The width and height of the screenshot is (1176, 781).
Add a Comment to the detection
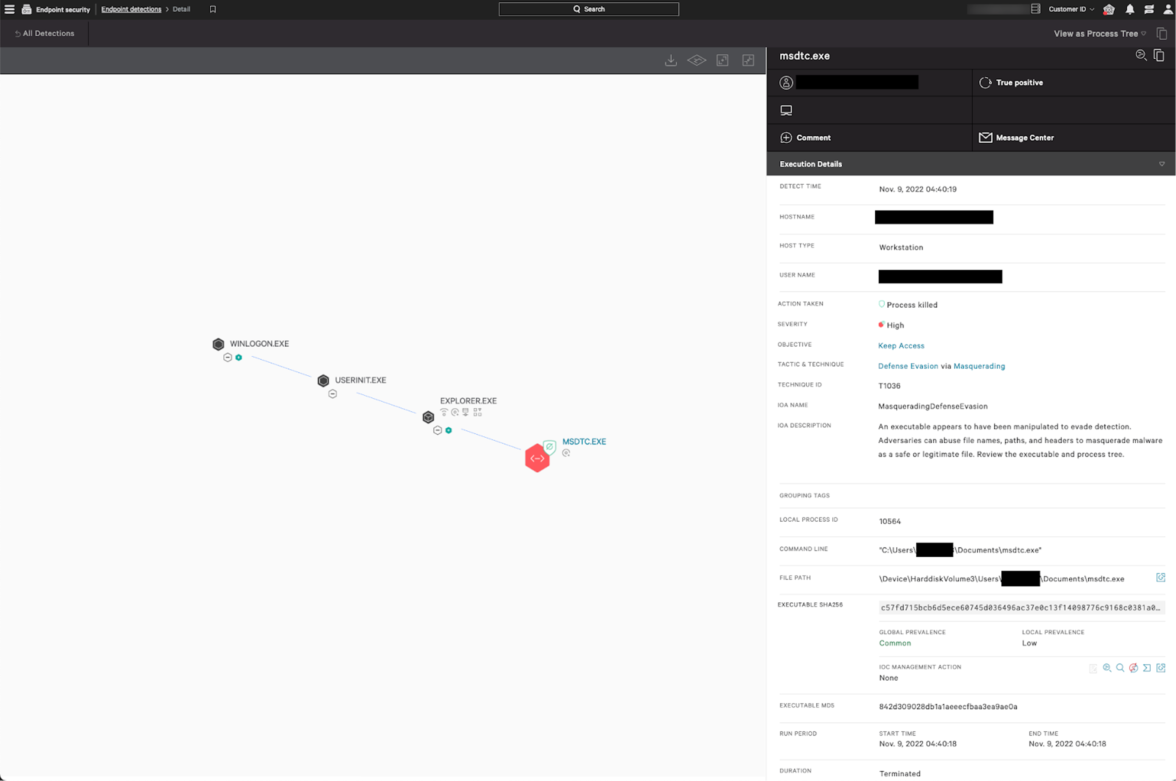point(805,138)
